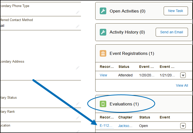
Task: Open the Evaluations (1) related list header
Action: [x=124, y=104]
